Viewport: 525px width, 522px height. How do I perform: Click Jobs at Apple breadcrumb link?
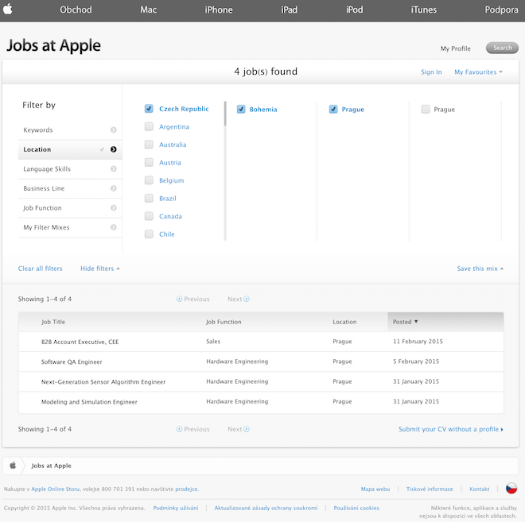coord(51,466)
